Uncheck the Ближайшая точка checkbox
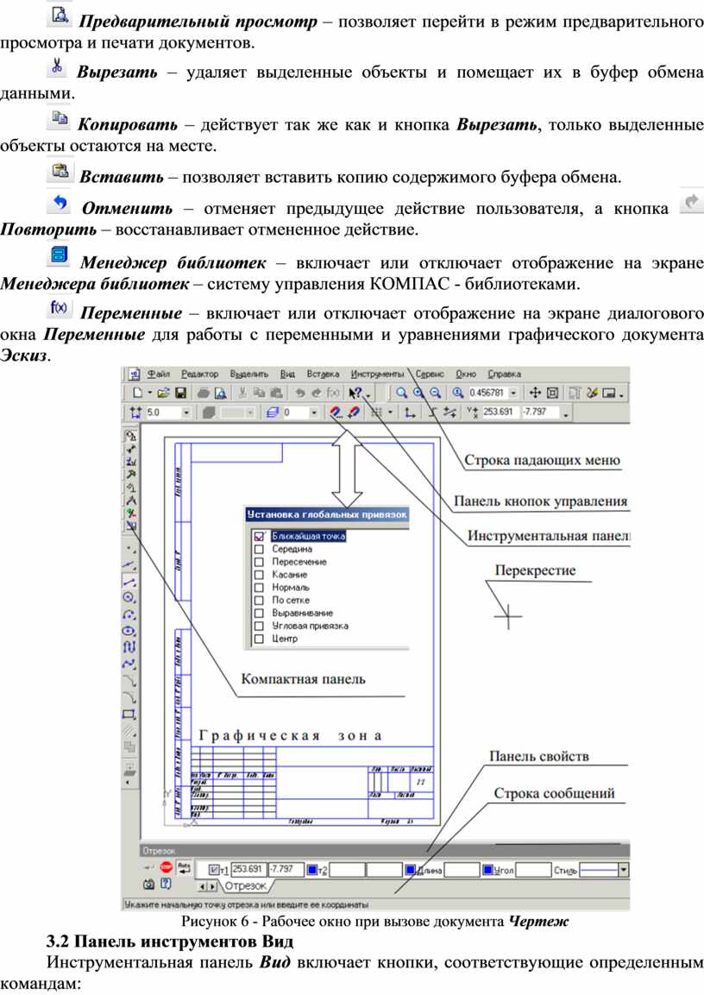The width and height of the screenshot is (704, 995). pos(259,536)
